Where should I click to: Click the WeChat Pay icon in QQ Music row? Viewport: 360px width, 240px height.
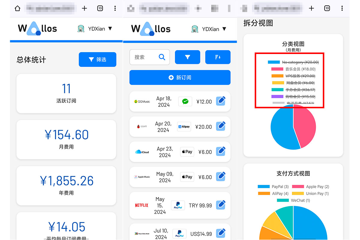pos(185,101)
